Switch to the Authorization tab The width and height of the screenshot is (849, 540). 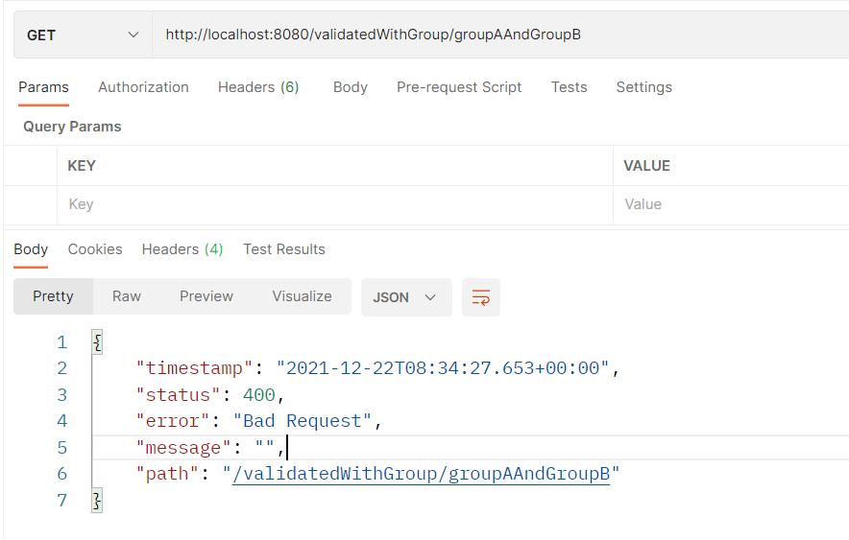click(143, 87)
